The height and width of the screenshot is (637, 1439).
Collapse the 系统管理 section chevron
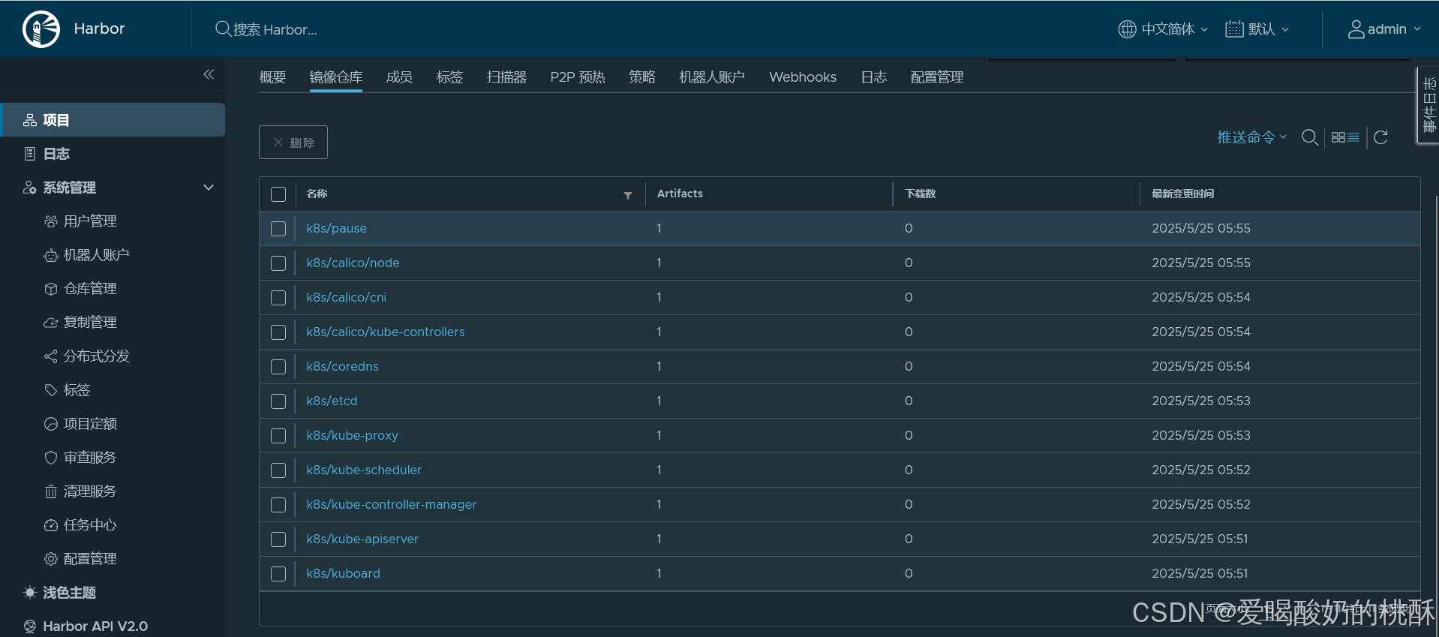(209, 188)
